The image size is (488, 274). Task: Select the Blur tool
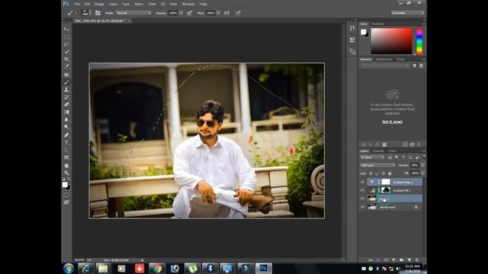coord(66,119)
